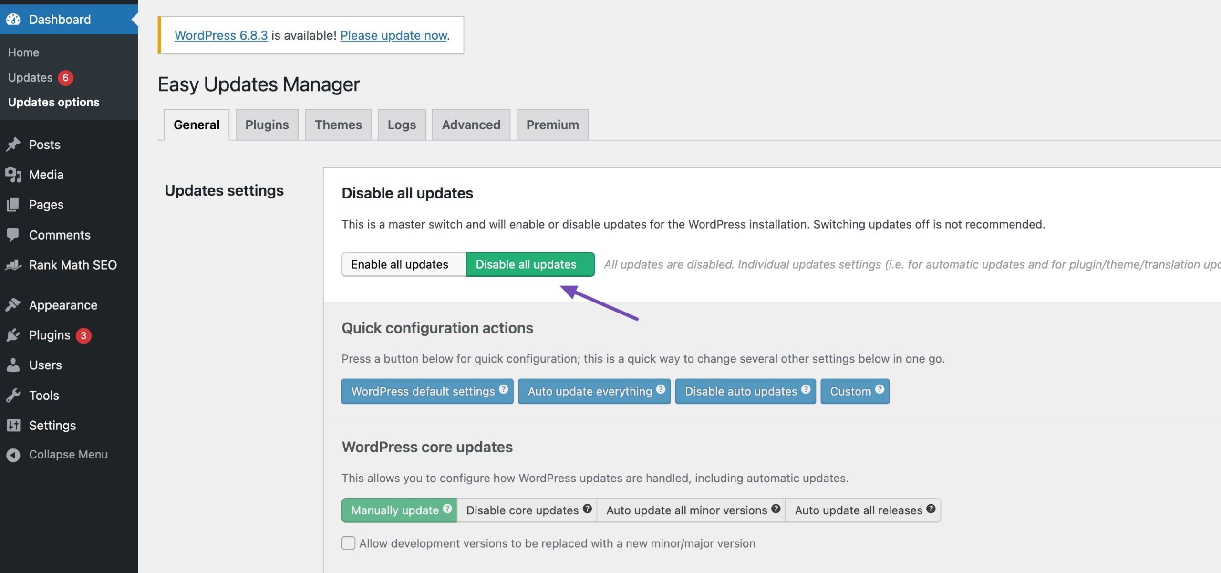
Task: Choose Auto update all releases option
Action: [858, 510]
